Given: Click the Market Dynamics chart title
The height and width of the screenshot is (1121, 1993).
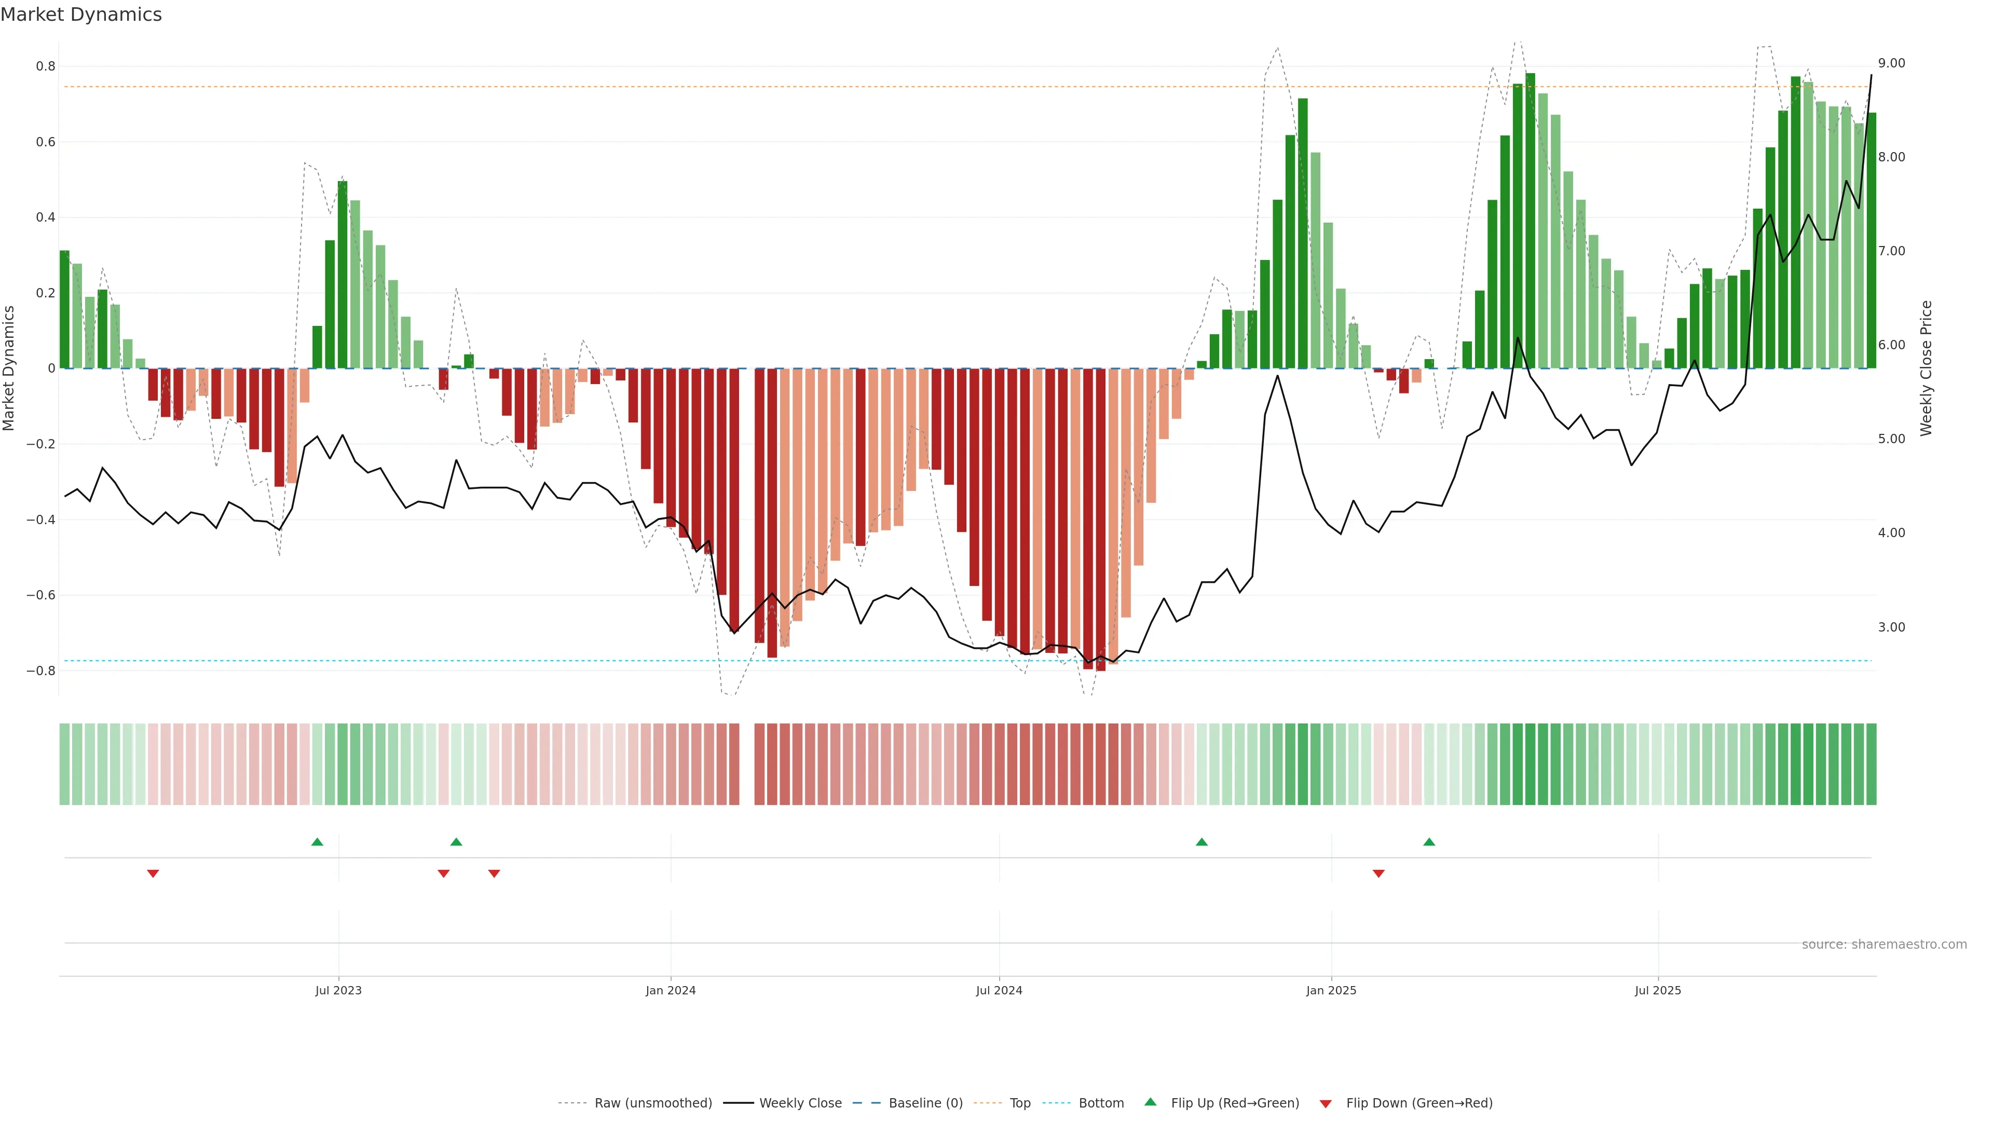Looking at the screenshot, I should (x=81, y=15).
